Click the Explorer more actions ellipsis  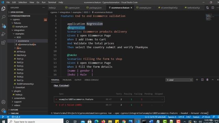44,8
